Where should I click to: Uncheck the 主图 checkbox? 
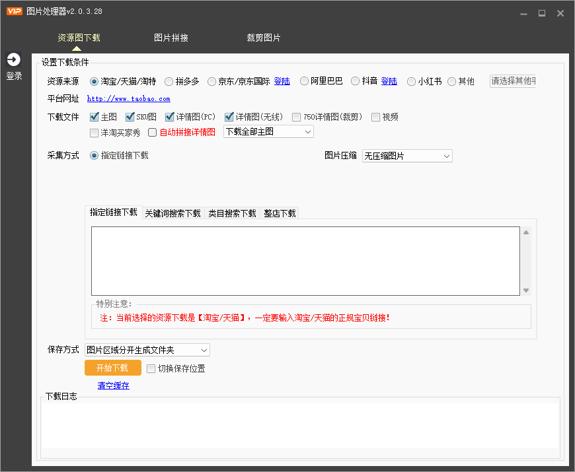tap(95, 117)
